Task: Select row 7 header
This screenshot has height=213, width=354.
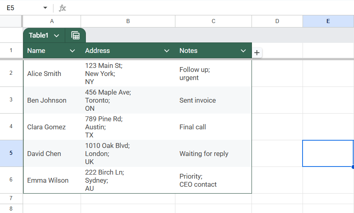Action: [11, 198]
